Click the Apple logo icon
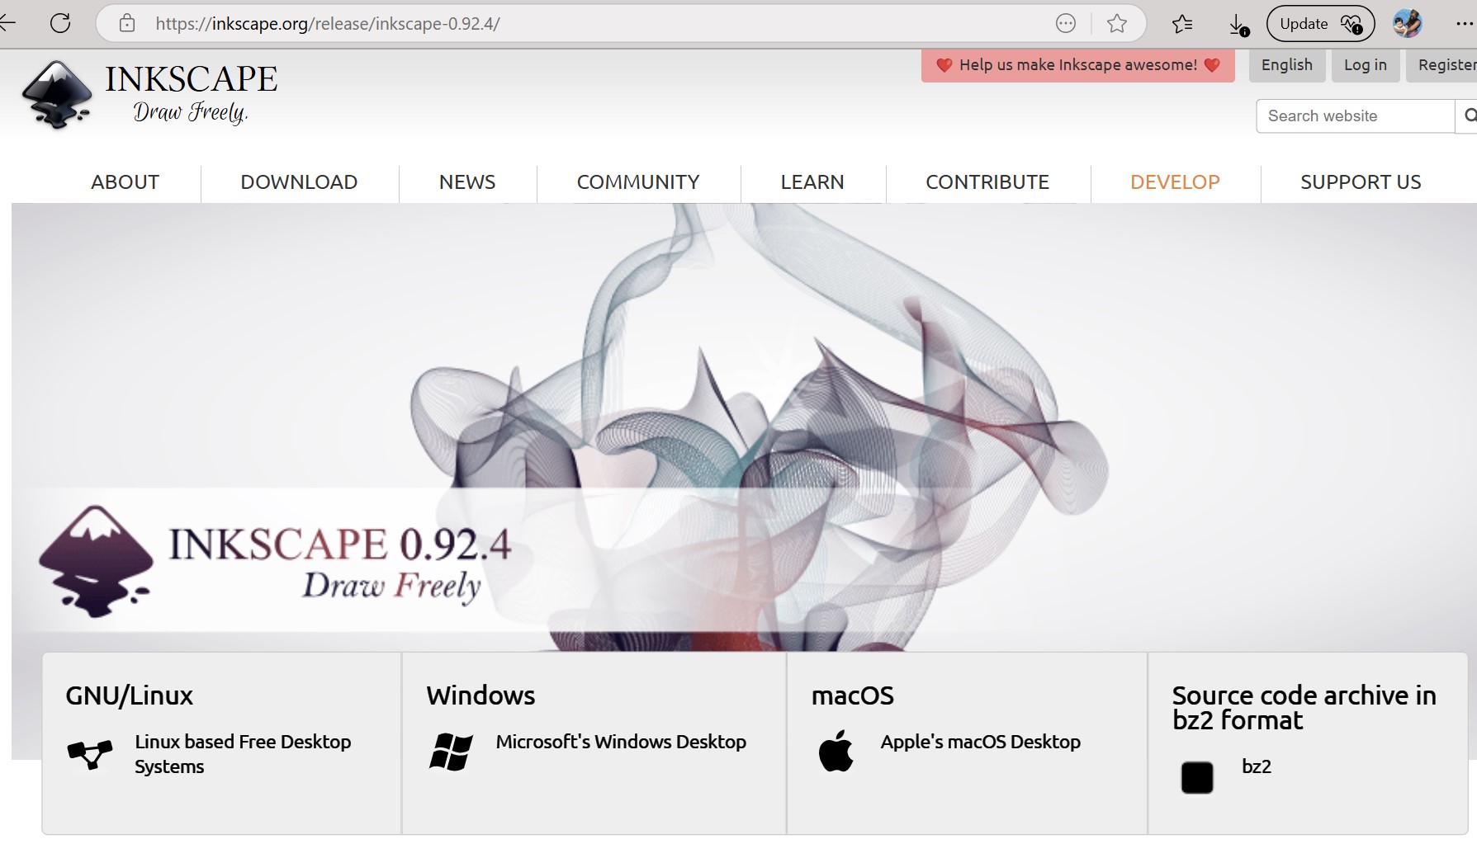Screen dimensions: 1477x844 pyautogui.click(x=836, y=751)
